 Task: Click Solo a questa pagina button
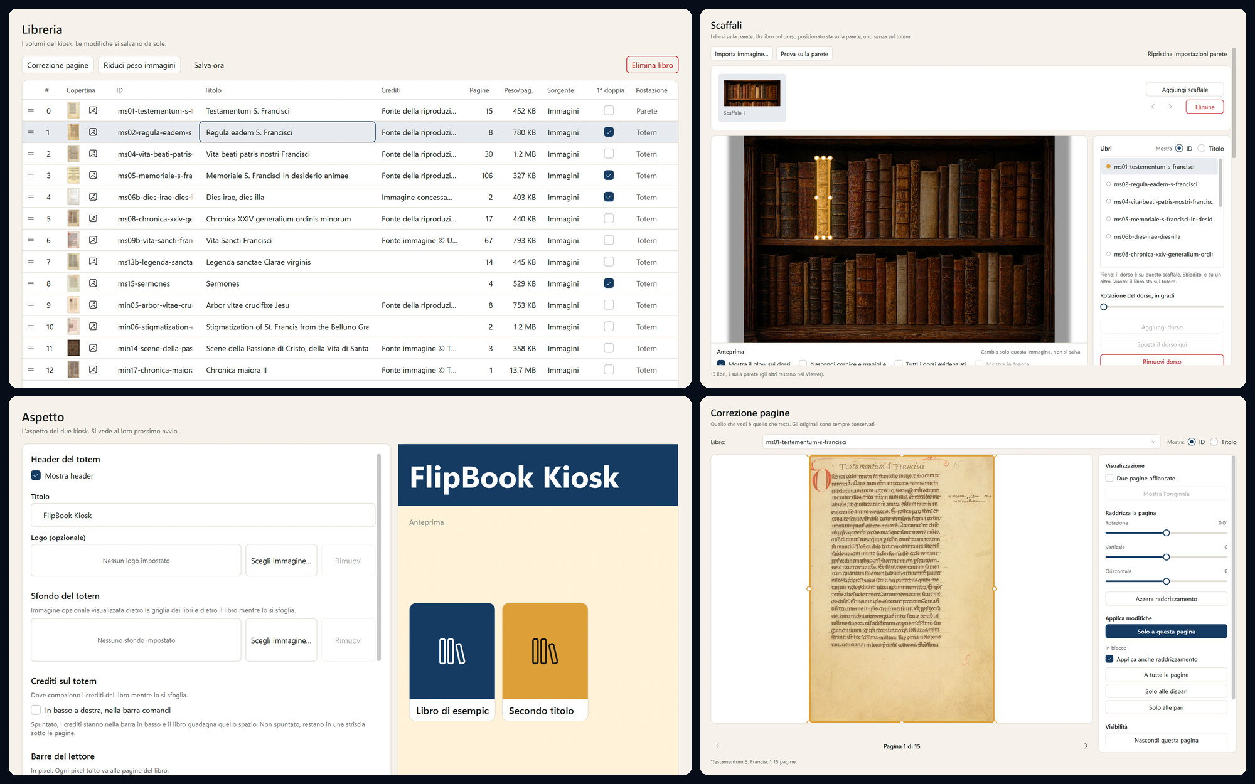tap(1166, 632)
